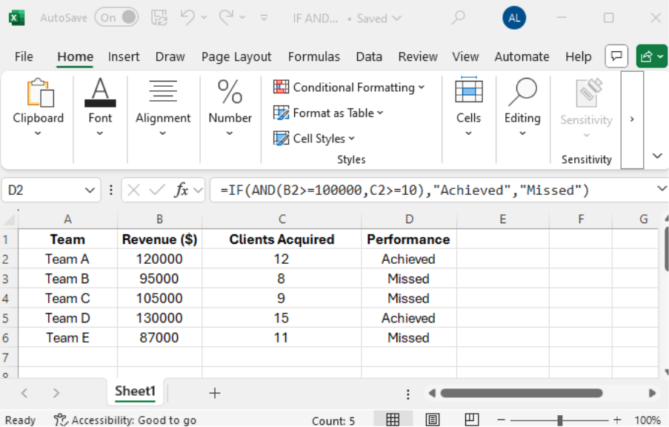Select the Sheet1 tab
This screenshot has width=669, height=427.
tap(135, 391)
